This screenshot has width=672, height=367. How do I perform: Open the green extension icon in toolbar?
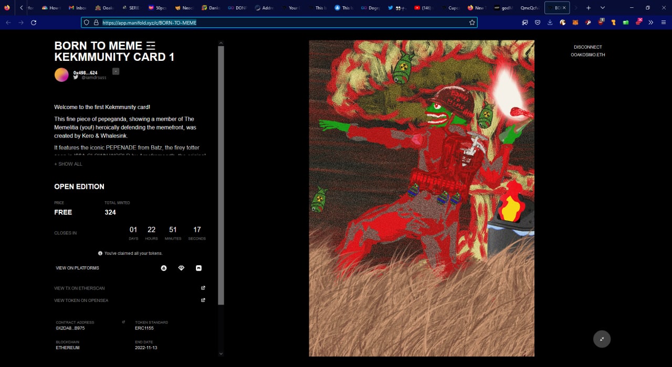click(626, 23)
